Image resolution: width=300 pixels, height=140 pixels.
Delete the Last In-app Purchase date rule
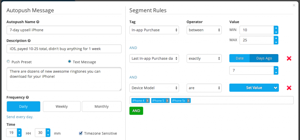click(x=289, y=58)
